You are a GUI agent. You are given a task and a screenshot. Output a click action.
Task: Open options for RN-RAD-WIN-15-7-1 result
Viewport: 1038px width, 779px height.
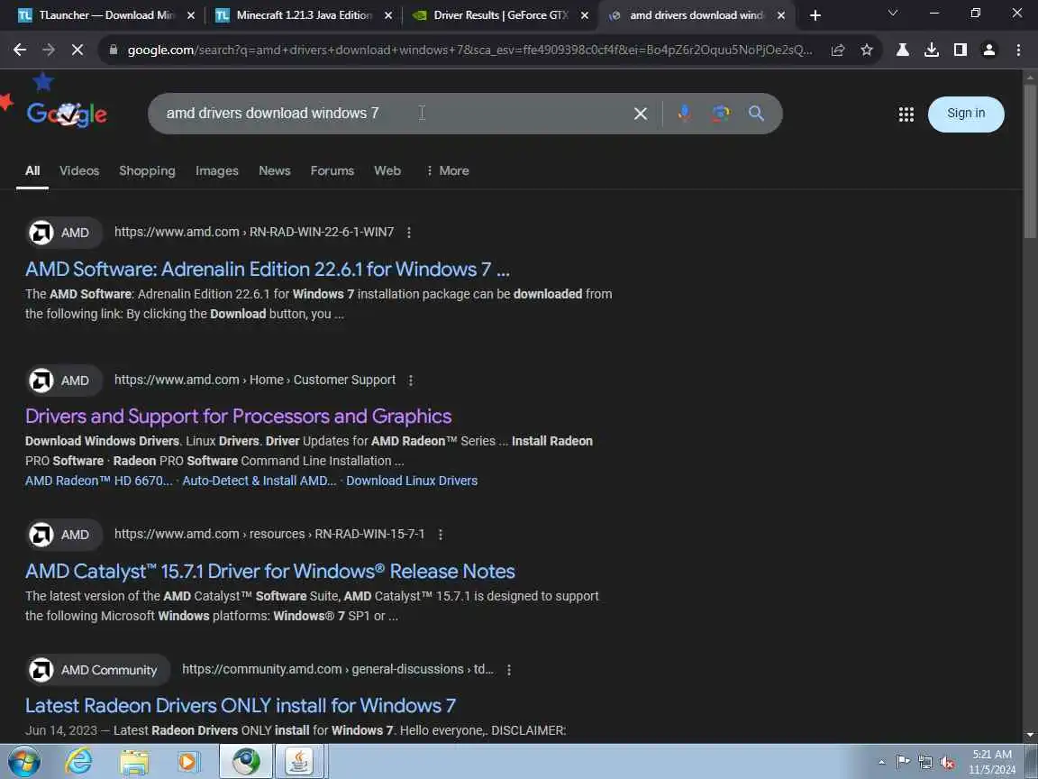[x=441, y=534]
